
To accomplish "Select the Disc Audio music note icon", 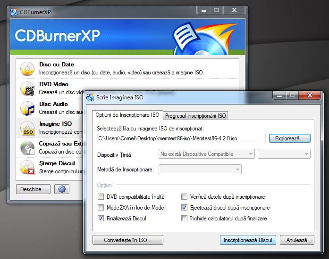I will click(x=27, y=108).
